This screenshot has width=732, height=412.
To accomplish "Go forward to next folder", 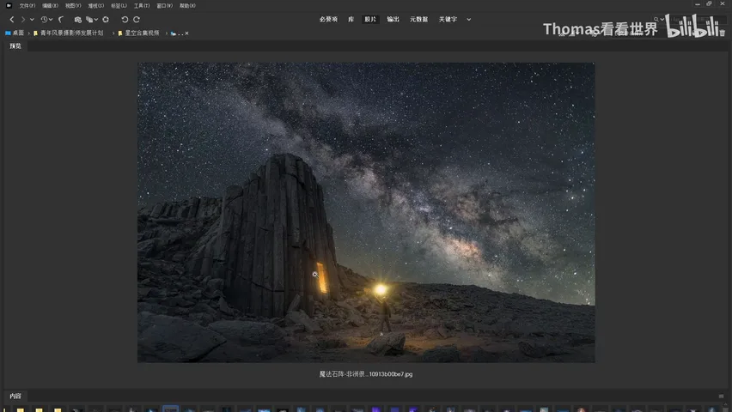I will coord(22,20).
